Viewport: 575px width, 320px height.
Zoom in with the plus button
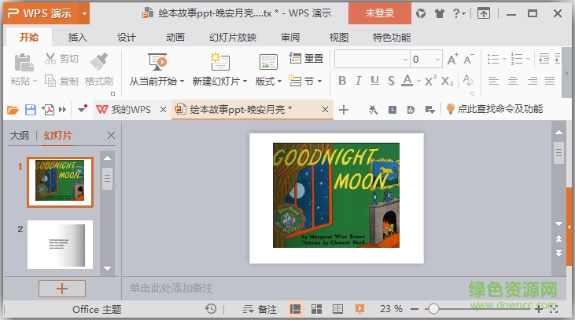click(538, 309)
